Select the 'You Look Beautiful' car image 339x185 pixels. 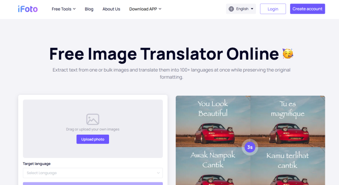pyautogui.click(x=213, y=121)
